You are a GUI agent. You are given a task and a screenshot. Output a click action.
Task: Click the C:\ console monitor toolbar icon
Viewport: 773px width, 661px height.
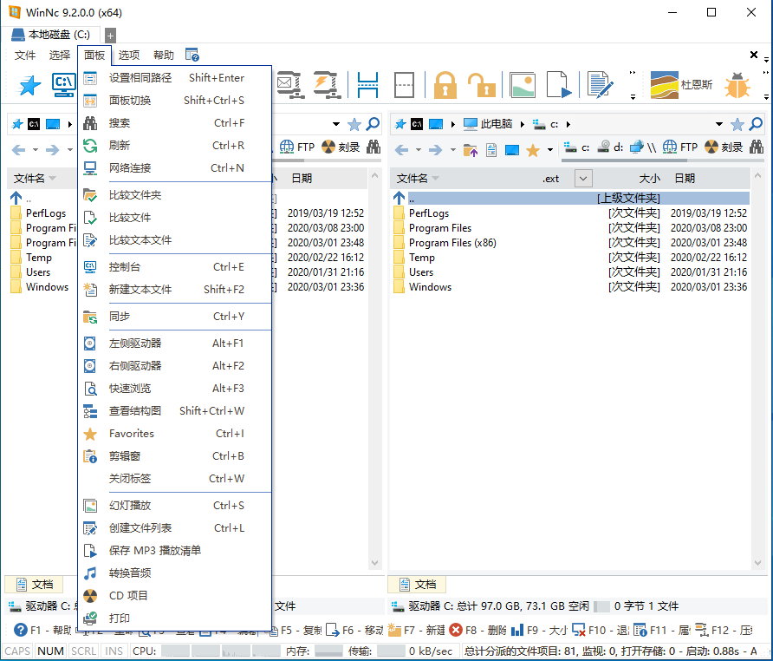(x=64, y=85)
